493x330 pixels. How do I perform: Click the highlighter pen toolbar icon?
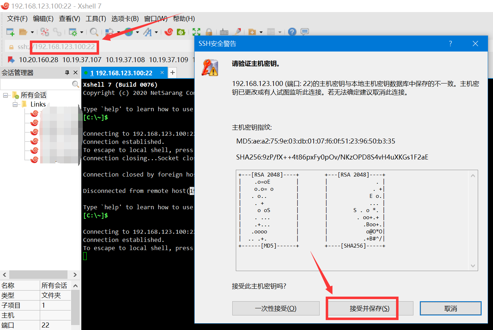pos(238,32)
